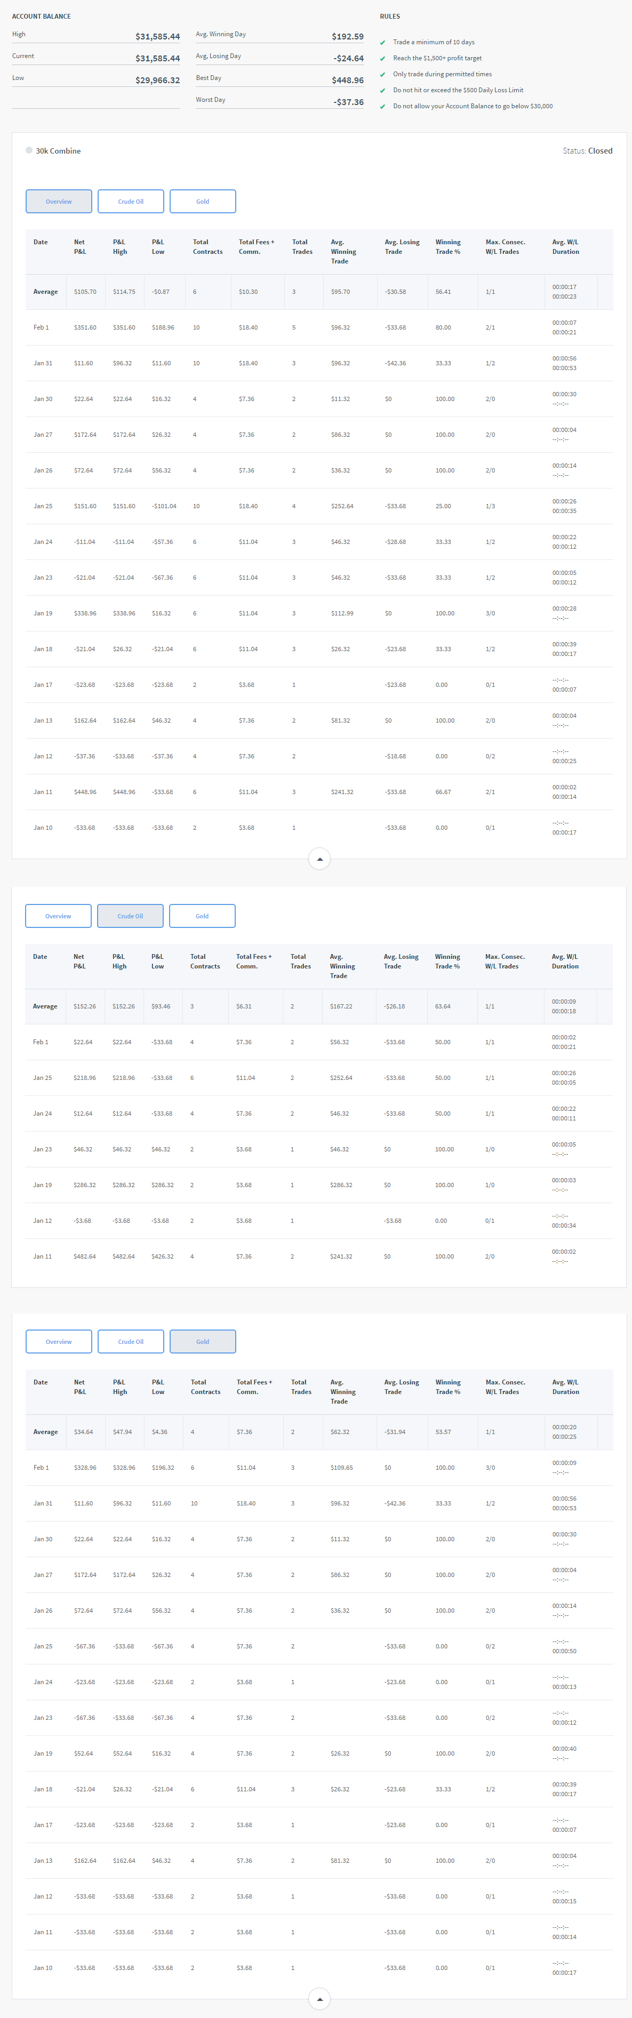Click the checkmark next to 'Reach the $1,500+ profit target'
632x2018 pixels.
click(382, 59)
